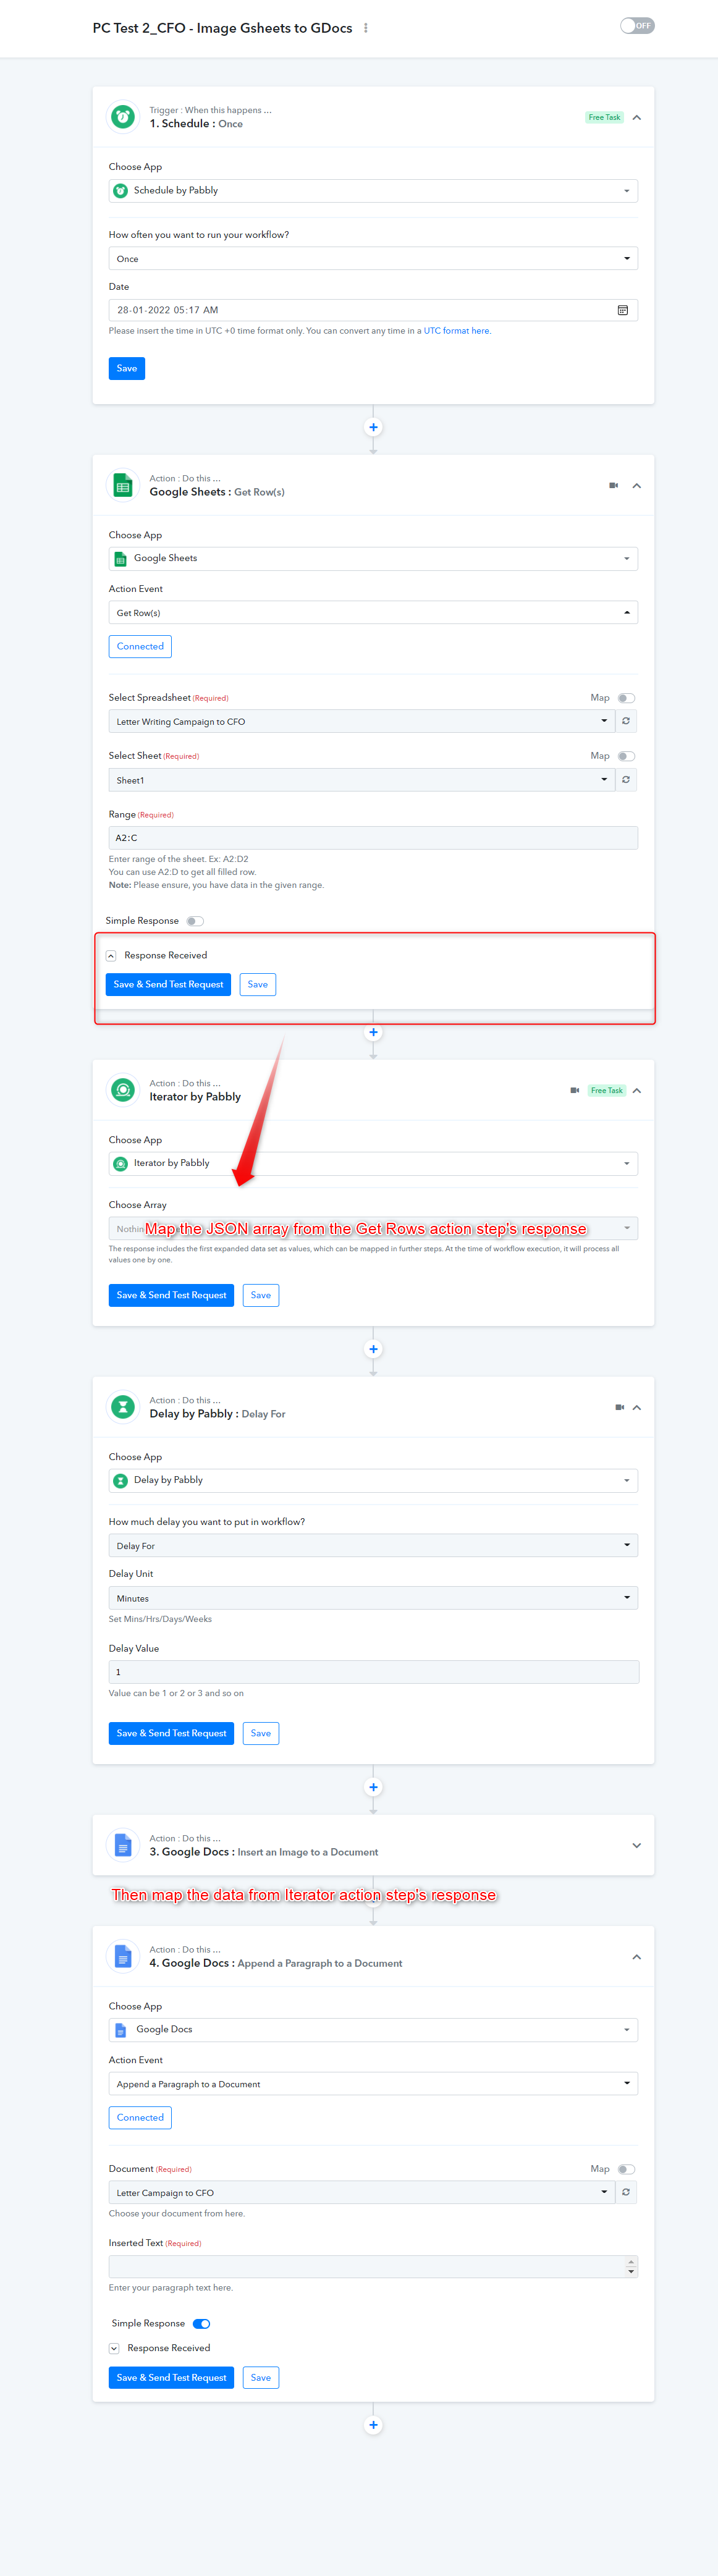The image size is (718, 2576).
Task: Add step after Schedule trigger
Action: (x=373, y=428)
